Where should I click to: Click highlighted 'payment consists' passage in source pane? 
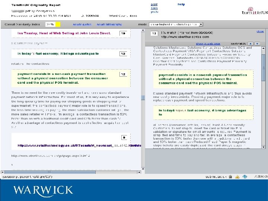pyautogui.click(x=203, y=79)
